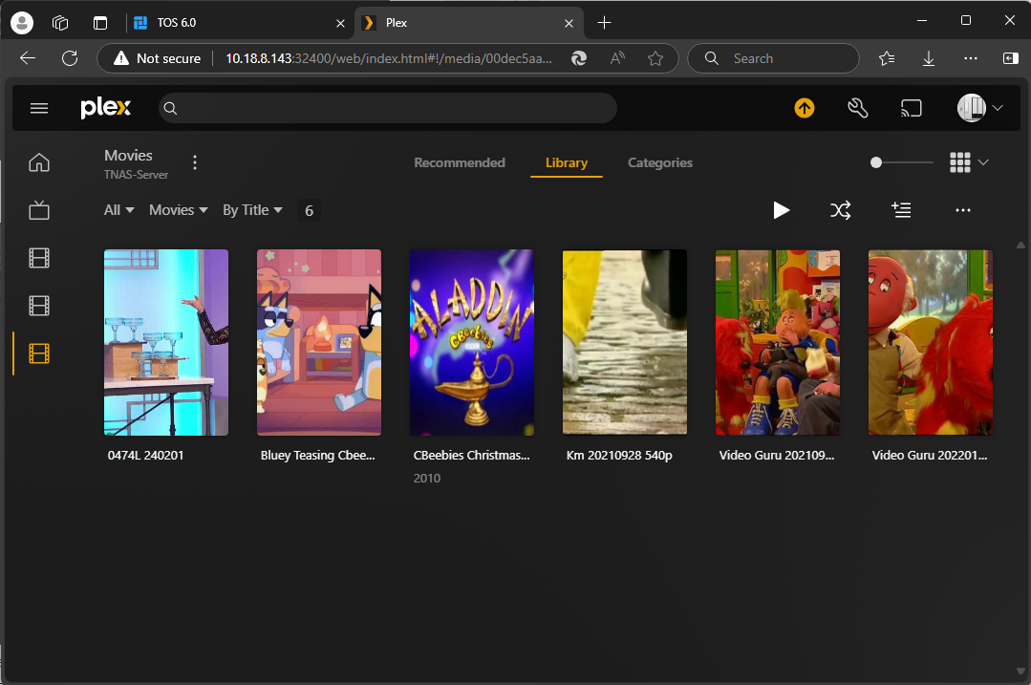Open Video Guru 202109... poster

777,342
